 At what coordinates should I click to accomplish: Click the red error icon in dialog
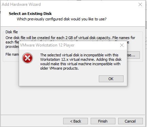tap(27, 58)
